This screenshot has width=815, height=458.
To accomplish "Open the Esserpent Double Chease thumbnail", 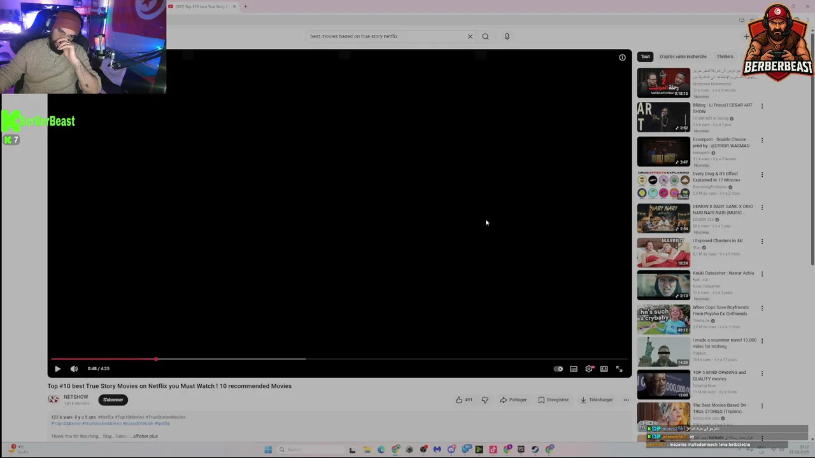I will 663,151.
